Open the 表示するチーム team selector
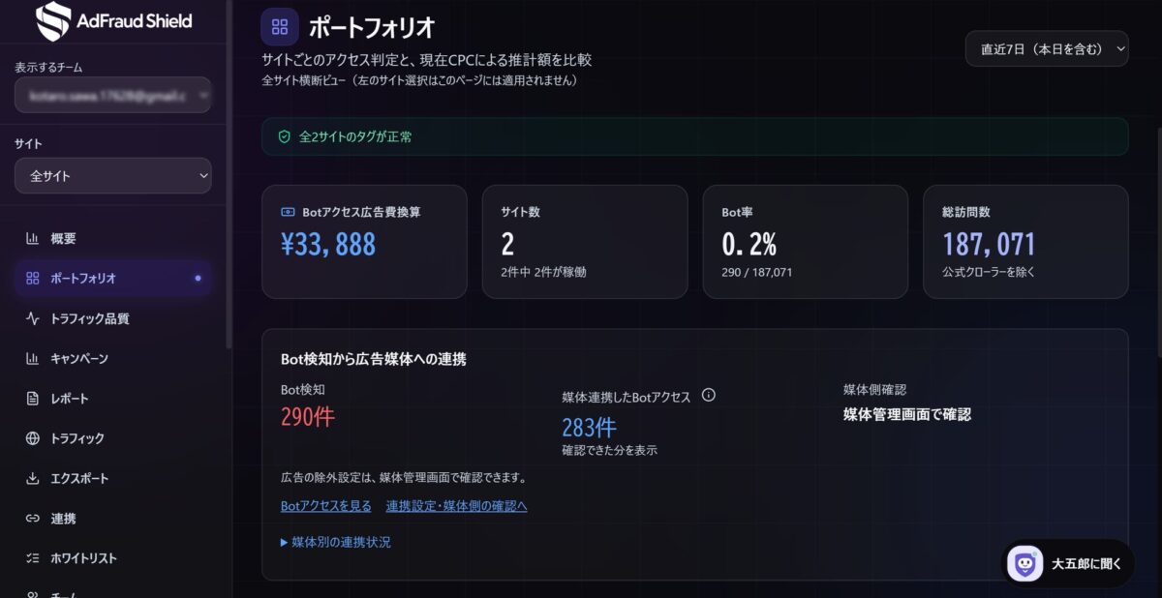Screen dimensions: 1162x598 coord(113,95)
